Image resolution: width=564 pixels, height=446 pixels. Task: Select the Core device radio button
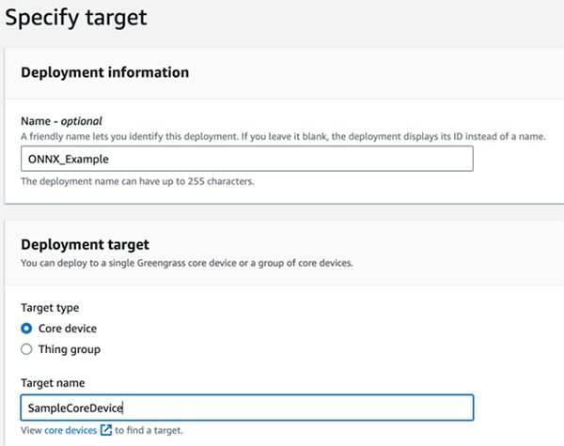pyautogui.click(x=26, y=329)
